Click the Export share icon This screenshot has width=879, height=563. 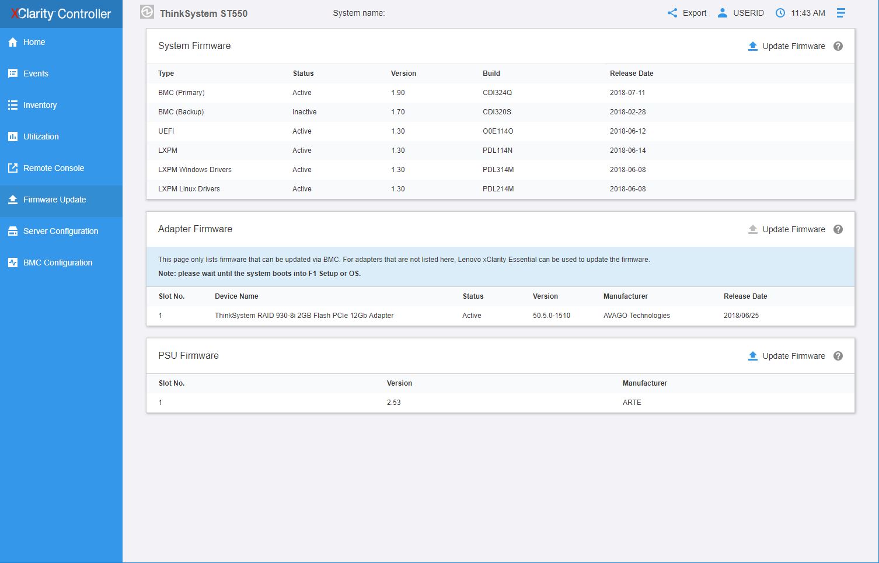[x=672, y=13]
